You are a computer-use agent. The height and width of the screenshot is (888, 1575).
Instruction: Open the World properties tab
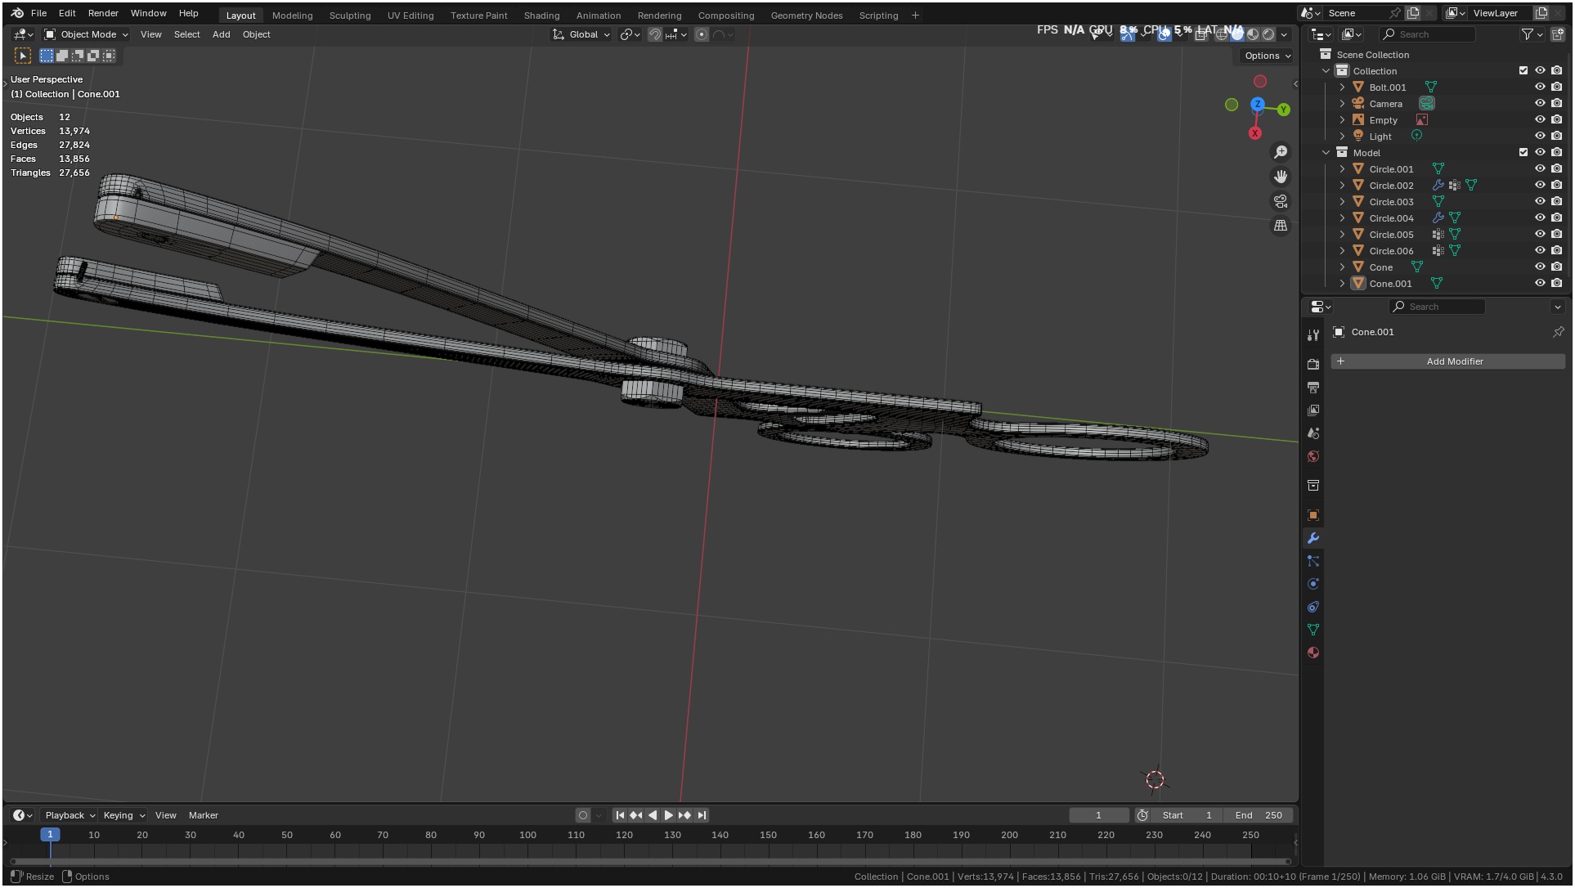(1313, 456)
